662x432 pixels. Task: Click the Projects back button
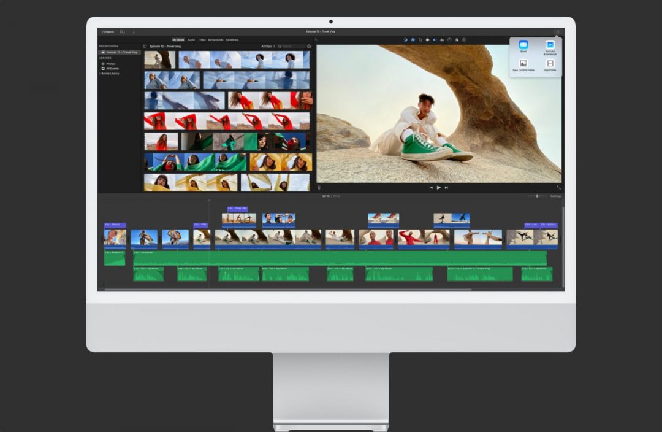coord(109,31)
